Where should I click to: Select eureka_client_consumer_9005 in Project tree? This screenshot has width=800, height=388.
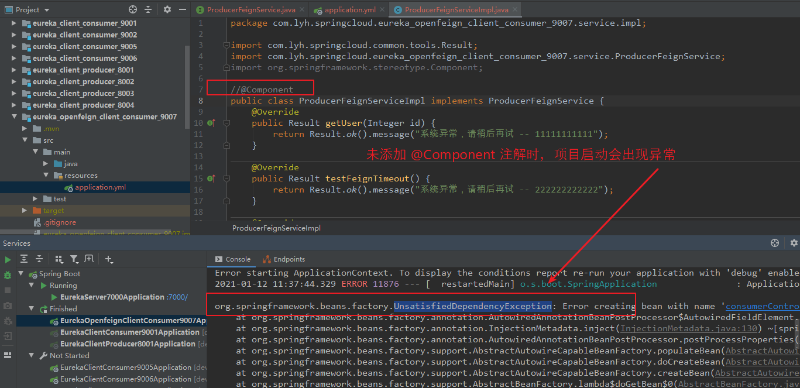(x=85, y=47)
